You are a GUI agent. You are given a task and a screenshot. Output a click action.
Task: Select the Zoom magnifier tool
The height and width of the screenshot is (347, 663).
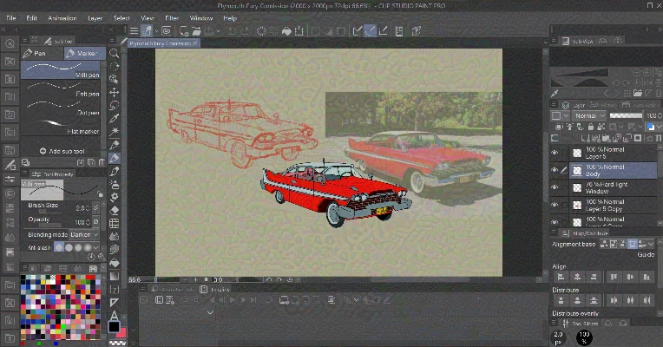115,54
